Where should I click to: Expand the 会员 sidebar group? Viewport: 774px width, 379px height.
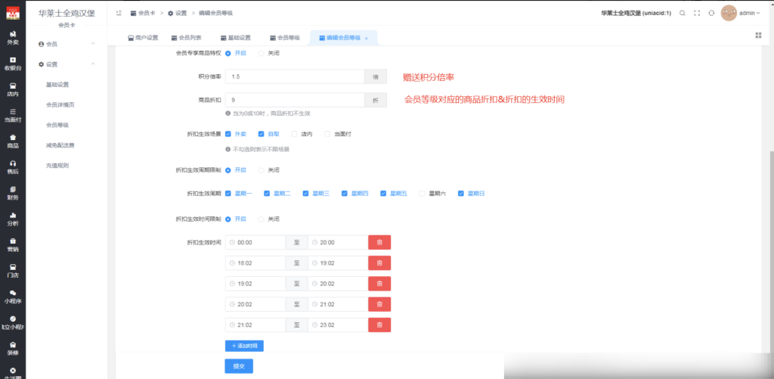click(x=67, y=44)
